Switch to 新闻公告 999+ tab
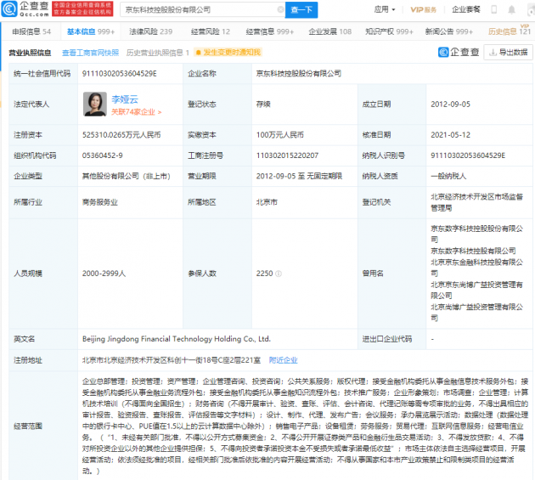Viewport: 535px width, 480px height. click(x=449, y=31)
